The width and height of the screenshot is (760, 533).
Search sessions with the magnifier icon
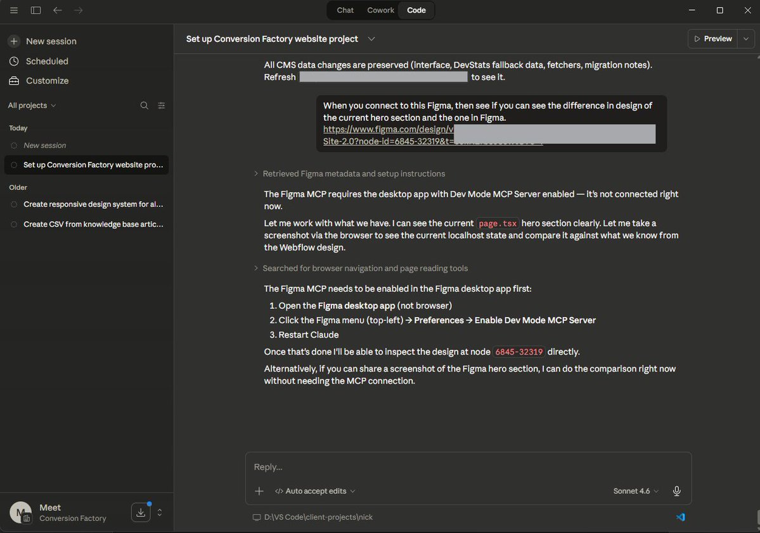pyautogui.click(x=144, y=106)
